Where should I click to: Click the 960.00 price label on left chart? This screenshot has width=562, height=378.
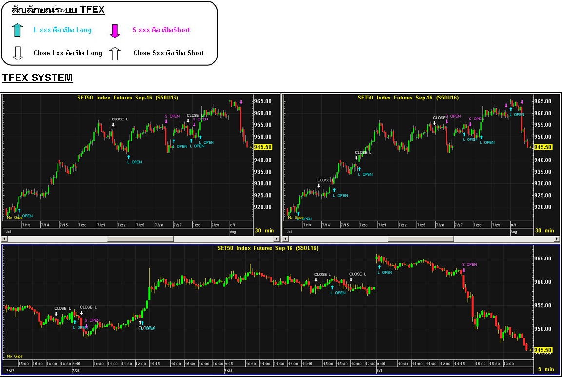[x=263, y=113]
